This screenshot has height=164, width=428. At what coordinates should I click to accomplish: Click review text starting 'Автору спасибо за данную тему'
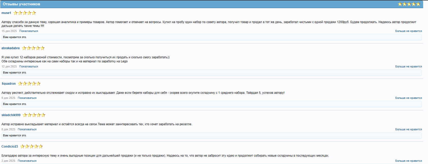(x=209, y=24)
